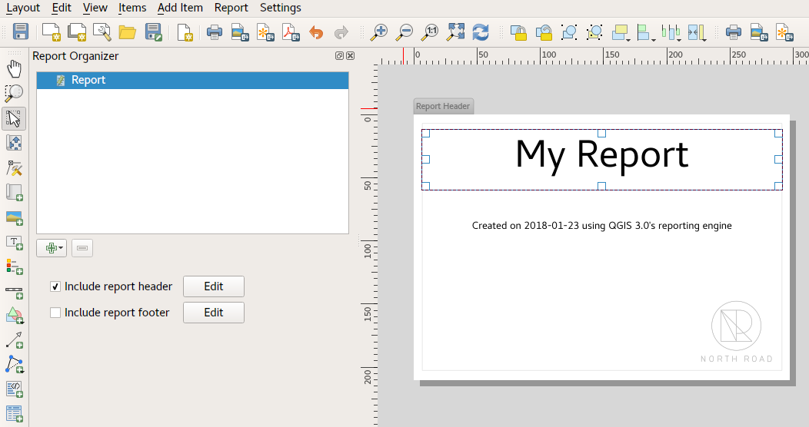Screen dimensions: 809x427
Task: Click the Zoom Full icon
Action: click(455, 32)
